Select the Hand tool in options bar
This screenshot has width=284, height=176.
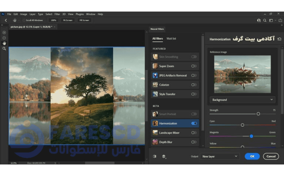(x=15, y=20)
